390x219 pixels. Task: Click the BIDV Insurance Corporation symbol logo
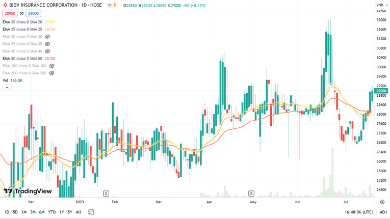pos(5,5)
